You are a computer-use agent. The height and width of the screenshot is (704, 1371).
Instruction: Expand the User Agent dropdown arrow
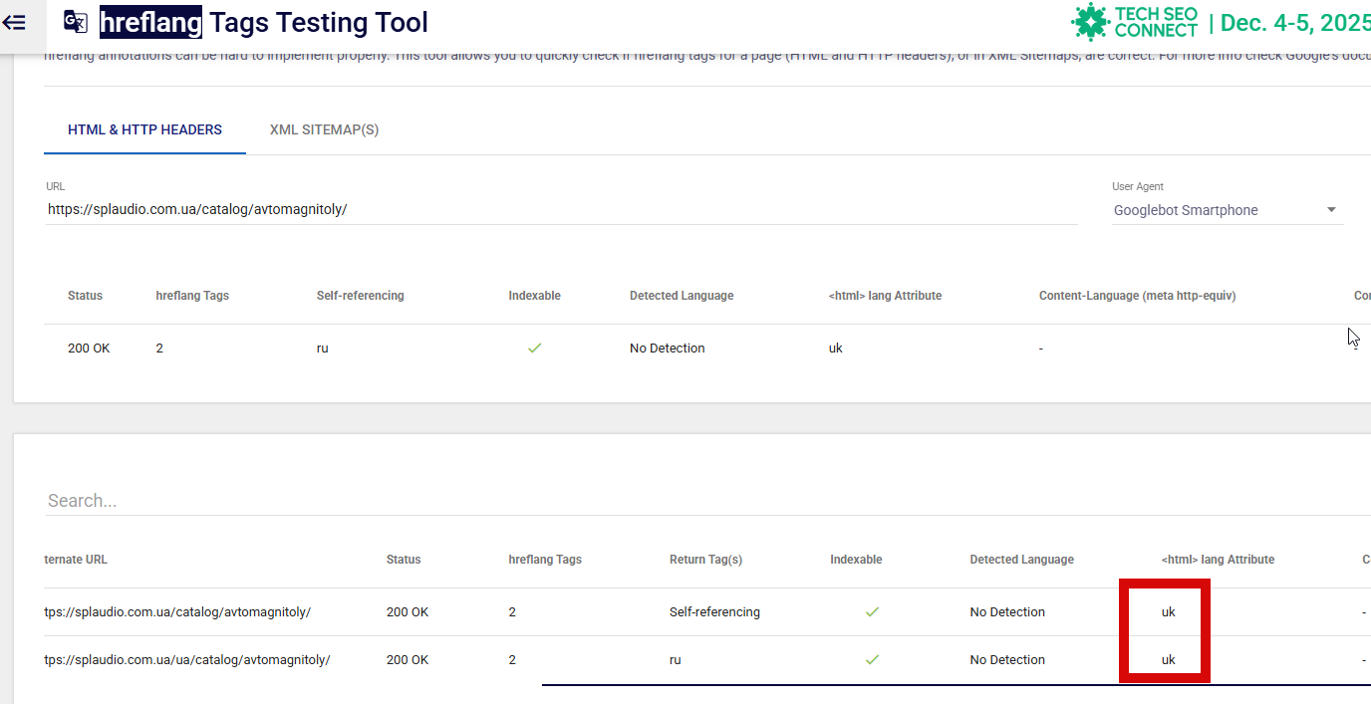(x=1331, y=210)
